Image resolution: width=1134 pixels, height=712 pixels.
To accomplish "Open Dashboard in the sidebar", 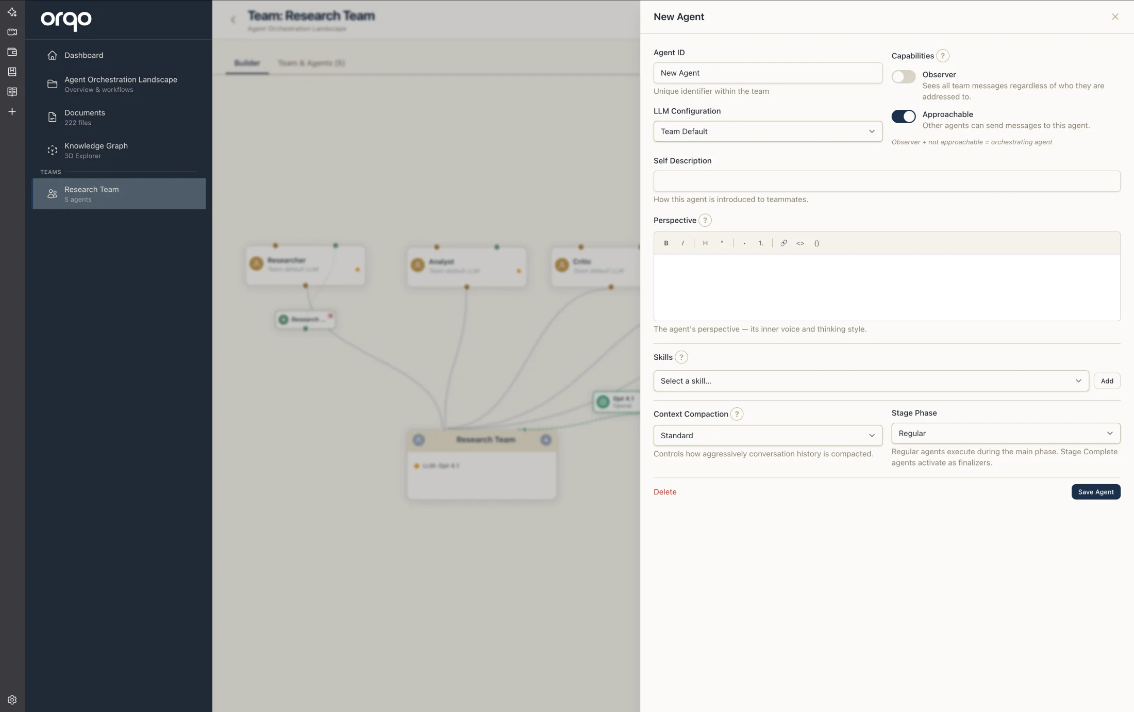I will (119, 55).
